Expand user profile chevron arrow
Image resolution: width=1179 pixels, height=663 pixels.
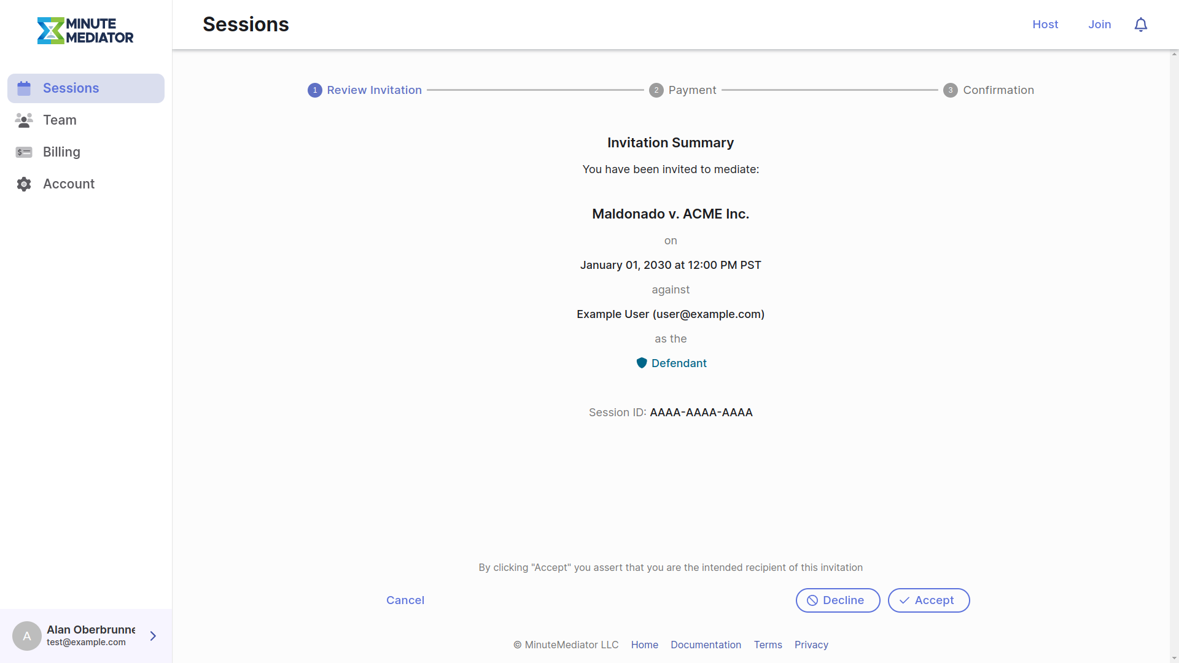click(x=153, y=636)
